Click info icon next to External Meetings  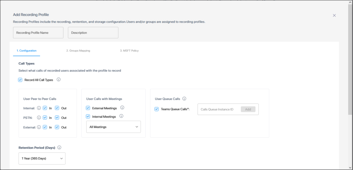pyautogui.click(x=122, y=108)
